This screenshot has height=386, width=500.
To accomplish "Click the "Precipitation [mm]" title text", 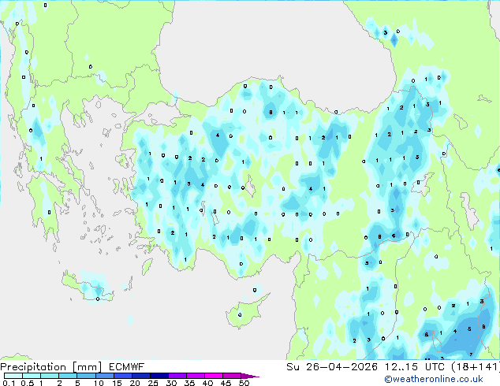I will point(50,367).
